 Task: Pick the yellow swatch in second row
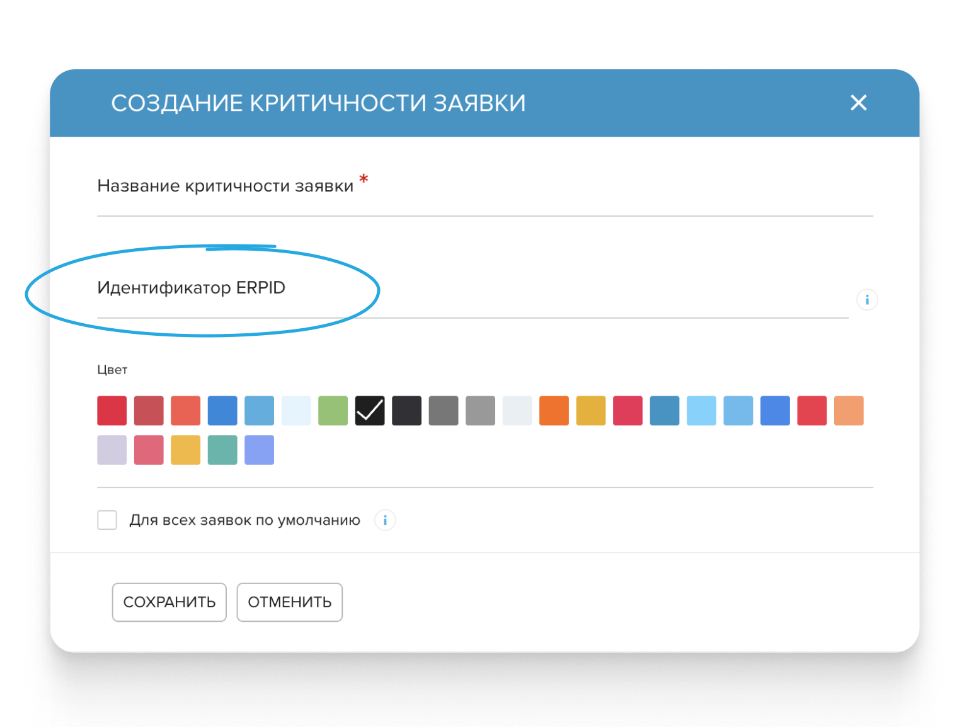pos(186,450)
